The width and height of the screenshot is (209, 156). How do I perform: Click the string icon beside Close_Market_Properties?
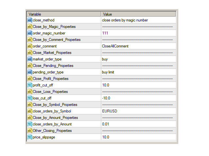[30, 53]
